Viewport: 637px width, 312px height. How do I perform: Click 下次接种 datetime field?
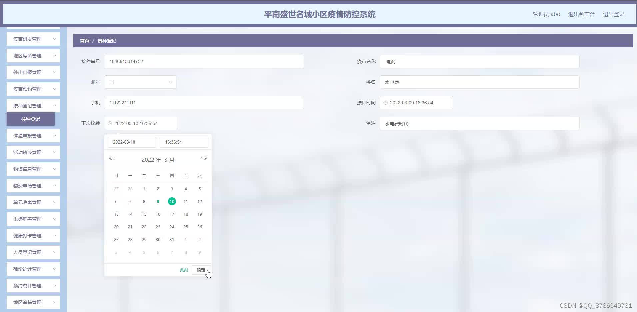coord(141,123)
